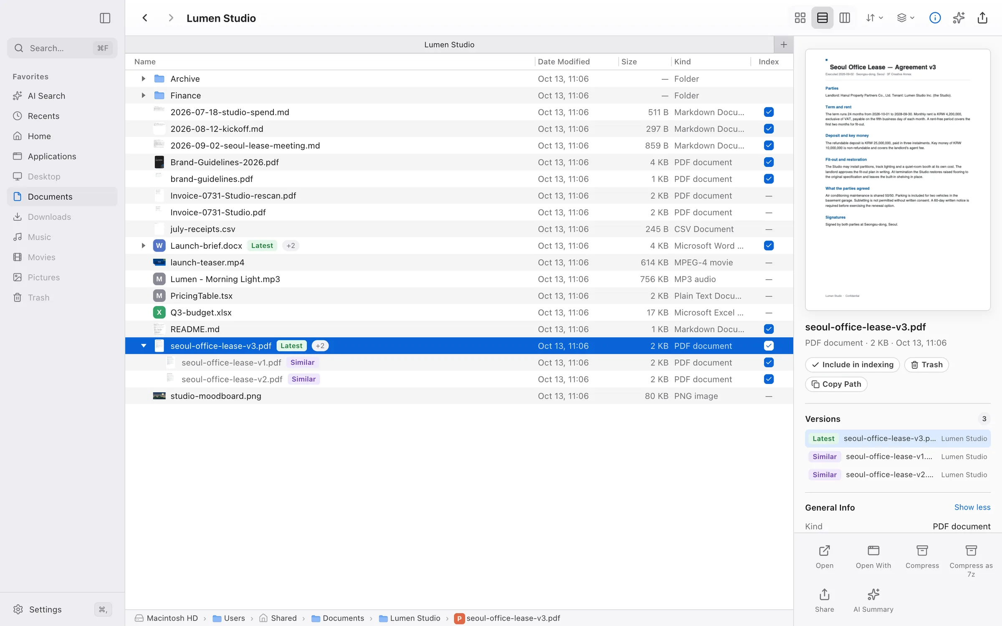Expand Launch-brief.docx versions
This screenshot has height=626, width=1002.
[x=143, y=245]
